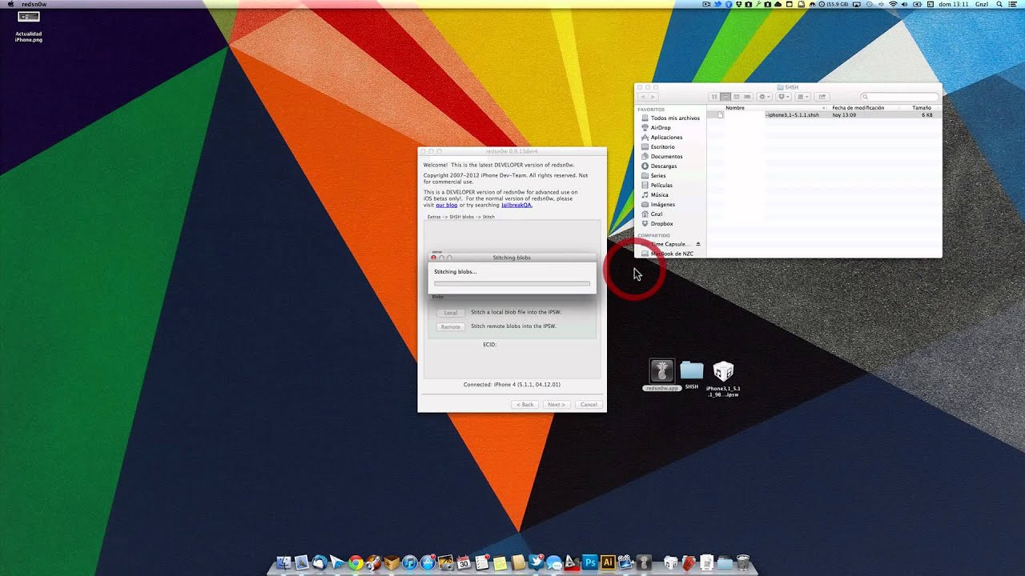Open the Calendar icon in the Dock
Screen dimensions: 1025x576
pyautogui.click(x=464, y=562)
